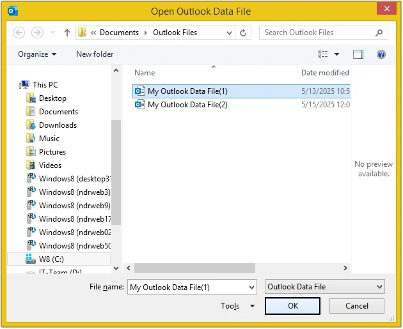The height and width of the screenshot is (329, 403).
Task: Select Windows8 (ndrweb9) network drive
Action: (x=75, y=205)
